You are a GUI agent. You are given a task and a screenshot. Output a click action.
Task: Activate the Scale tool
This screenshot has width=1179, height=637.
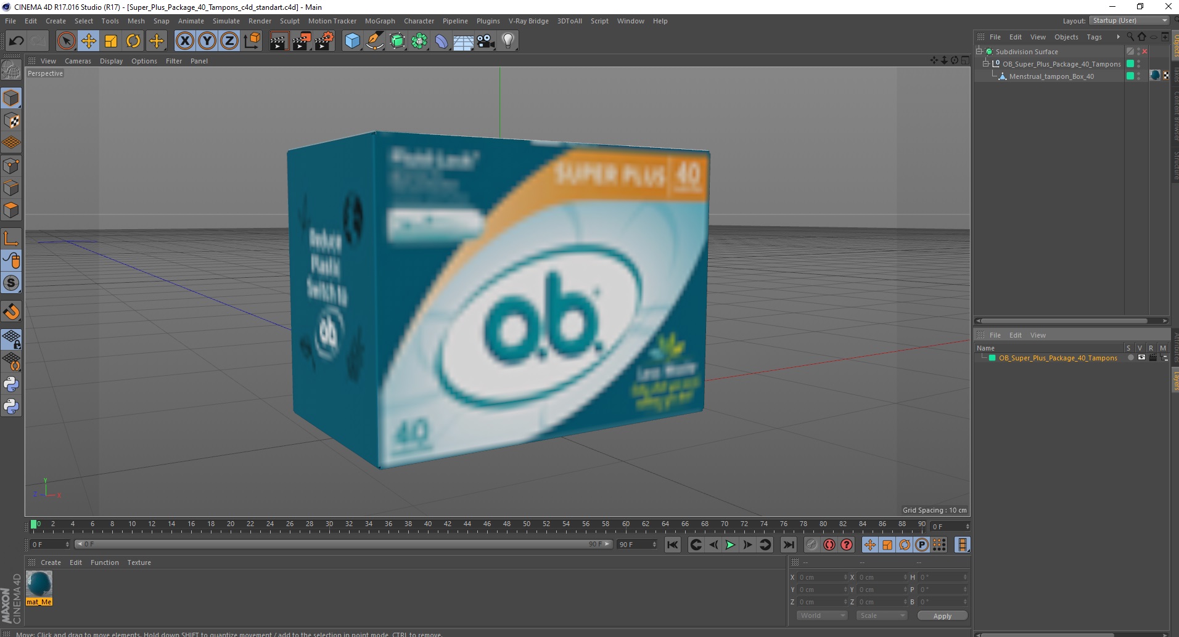[x=111, y=41]
